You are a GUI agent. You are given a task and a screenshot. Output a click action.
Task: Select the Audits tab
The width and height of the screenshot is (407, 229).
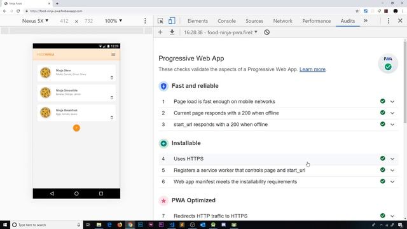pyautogui.click(x=348, y=21)
